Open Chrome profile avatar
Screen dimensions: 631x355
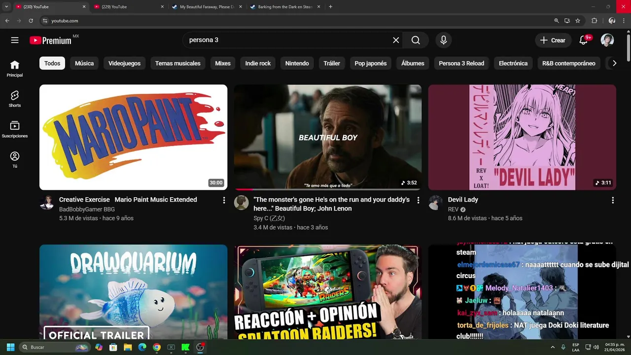click(612, 21)
